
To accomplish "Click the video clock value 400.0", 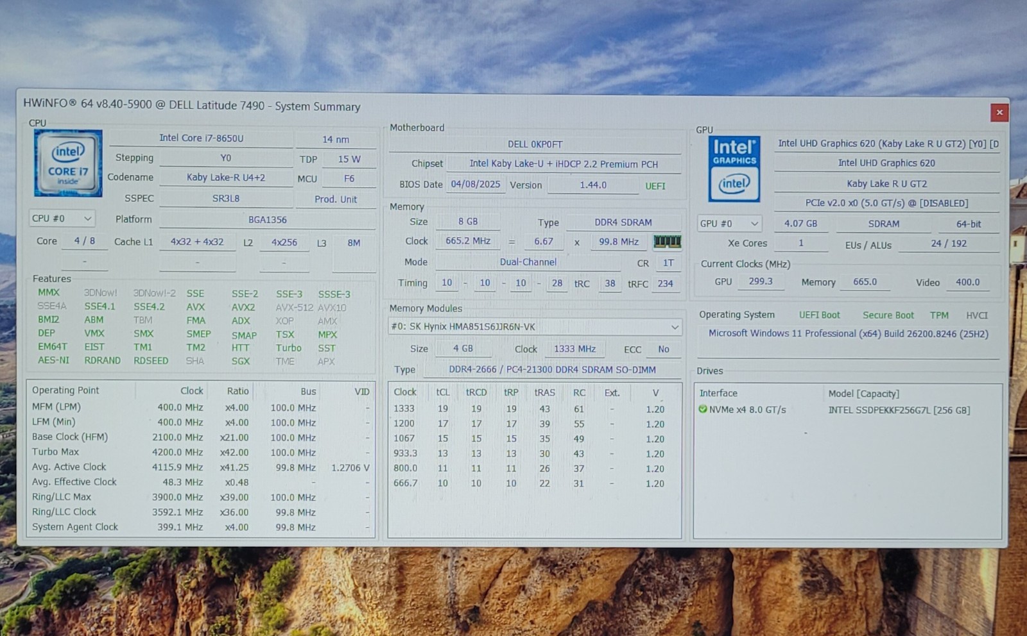I will coord(968,283).
